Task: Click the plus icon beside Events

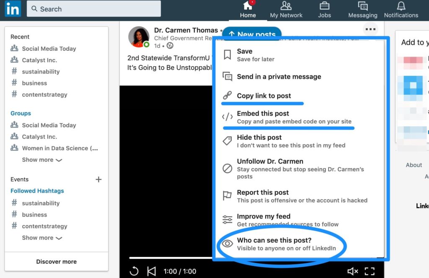Action: click(98, 180)
